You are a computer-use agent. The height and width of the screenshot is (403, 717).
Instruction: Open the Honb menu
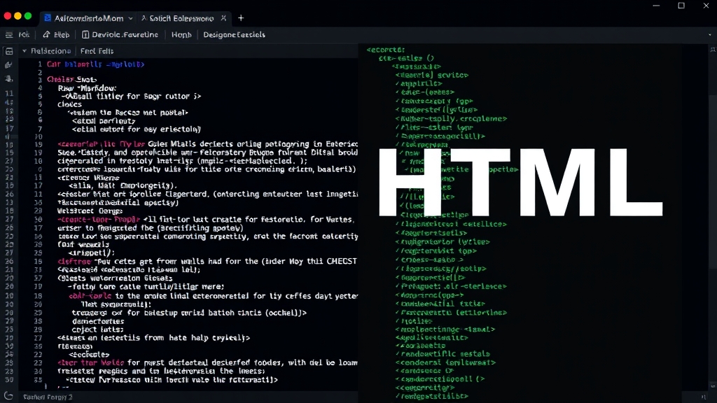pos(181,34)
